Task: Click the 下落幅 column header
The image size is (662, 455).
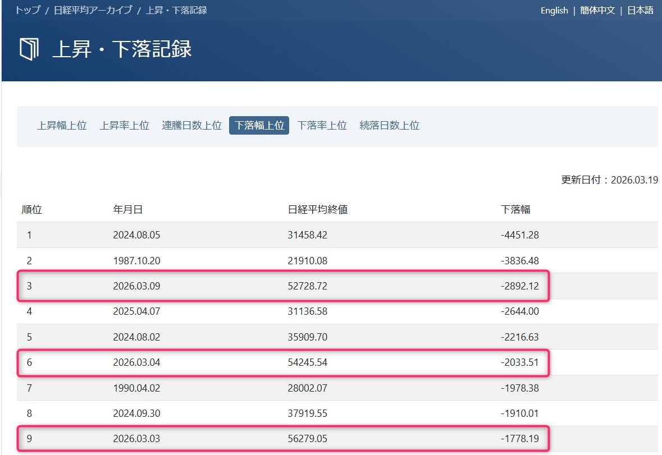Action: coord(515,210)
